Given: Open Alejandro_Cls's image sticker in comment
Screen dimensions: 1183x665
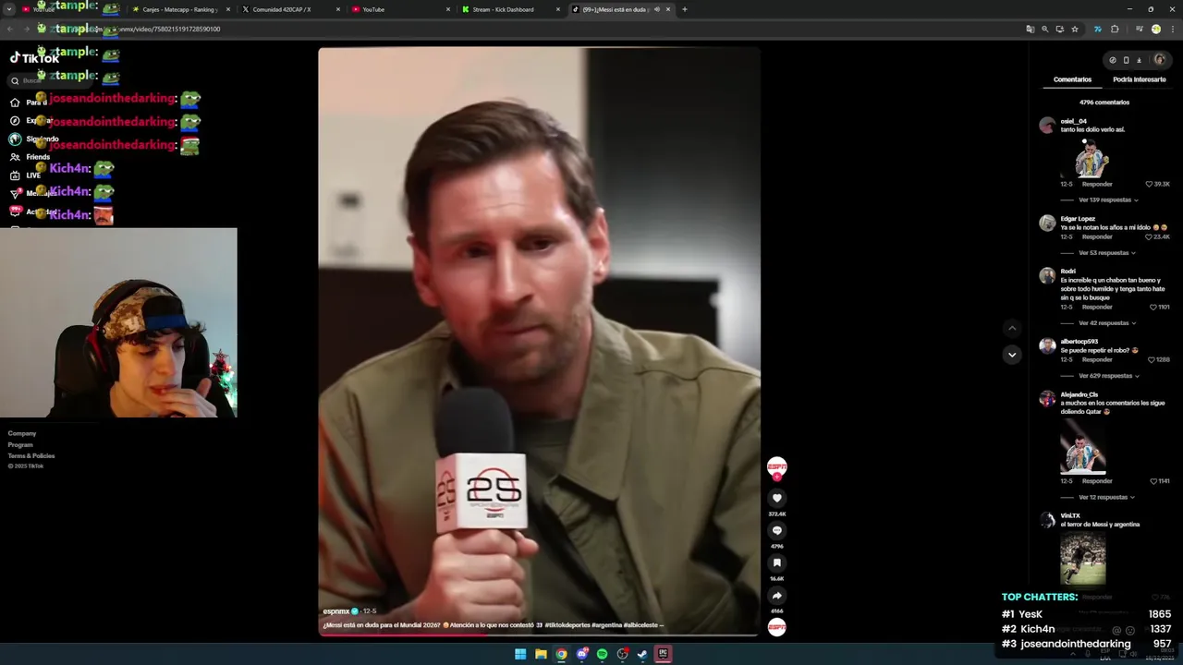Looking at the screenshot, I should click(x=1083, y=447).
